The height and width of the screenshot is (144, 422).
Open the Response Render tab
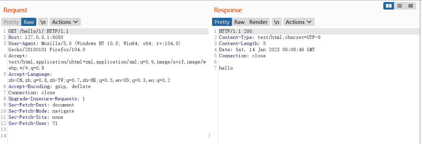pos(258,22)
